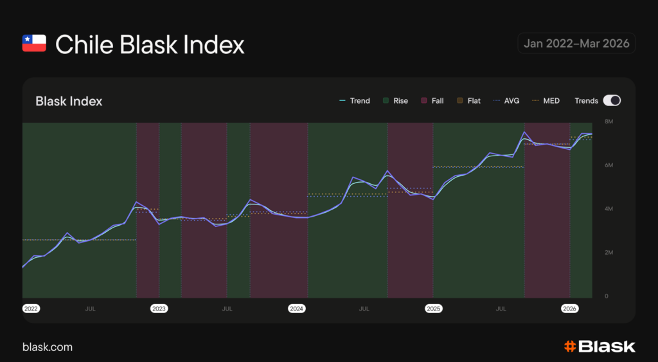The image size is (658, 362).
Task: Click the Chile Blask Index heading
Action: tap(150, 44)
